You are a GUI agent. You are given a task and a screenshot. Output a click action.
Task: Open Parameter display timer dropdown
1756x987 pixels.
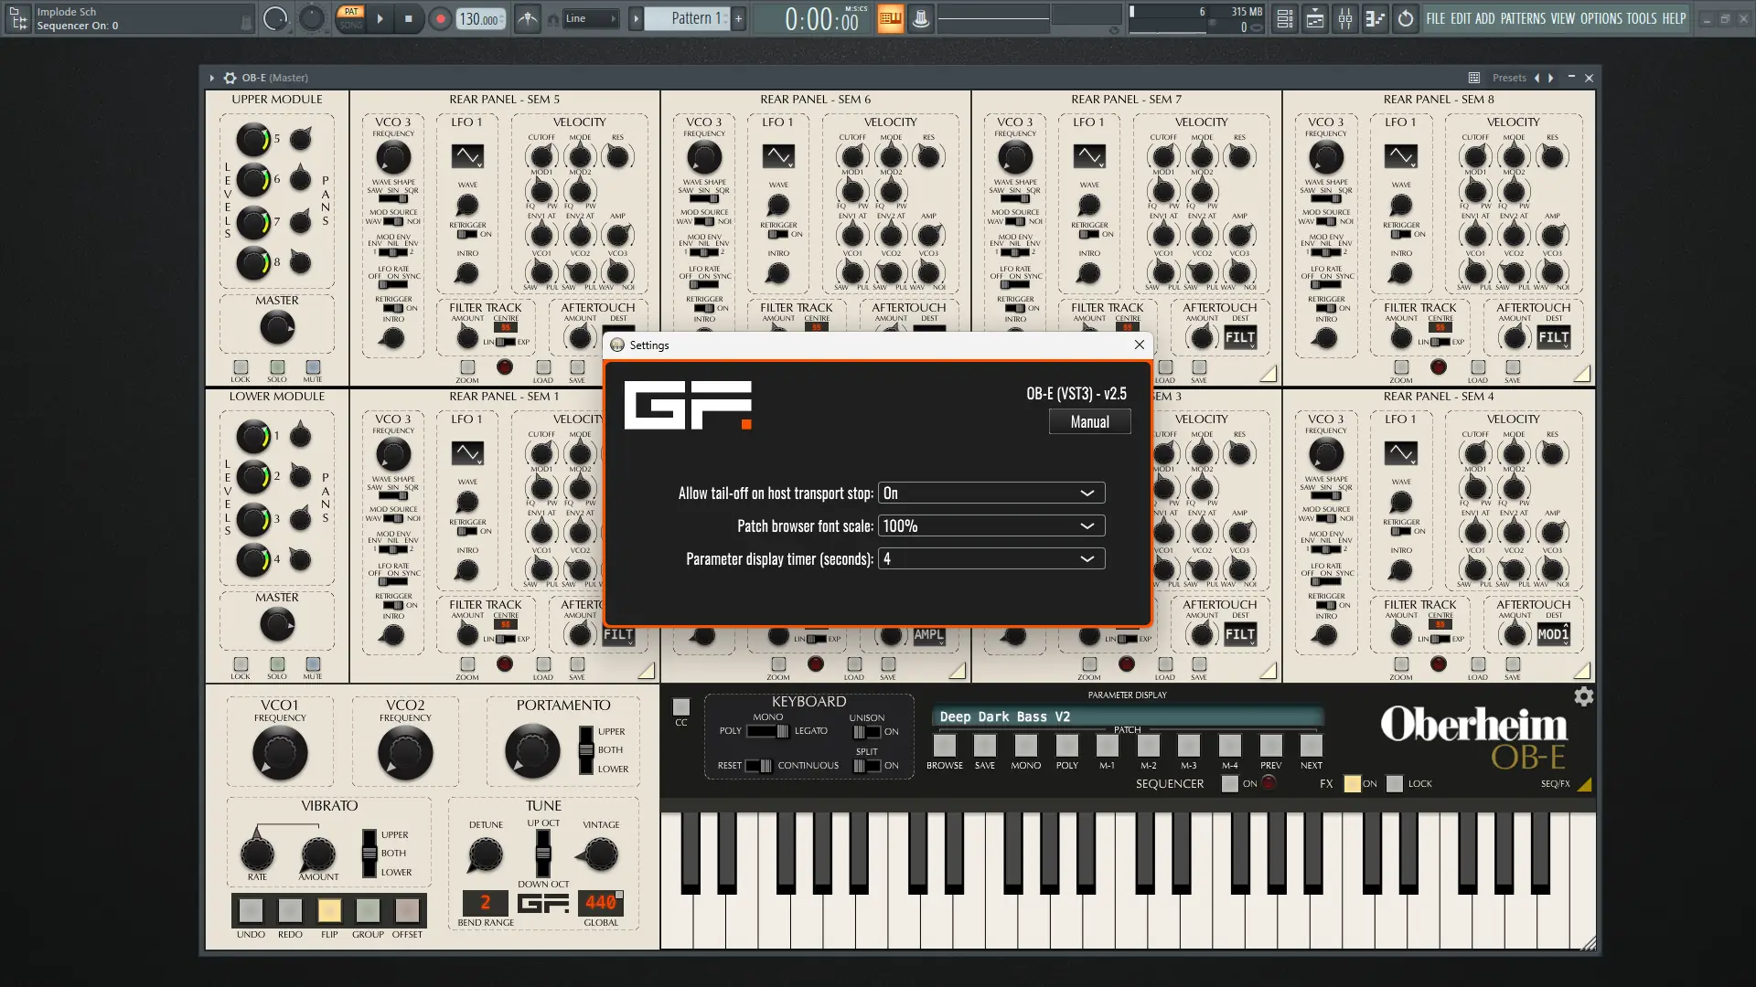(991, 559)
